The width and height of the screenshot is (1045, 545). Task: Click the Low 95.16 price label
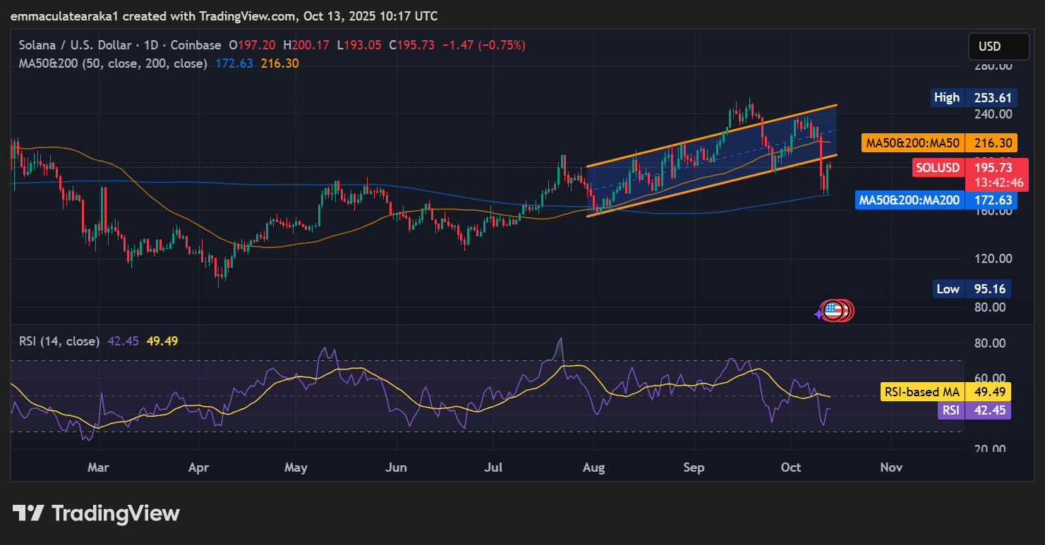coord(972,288)
